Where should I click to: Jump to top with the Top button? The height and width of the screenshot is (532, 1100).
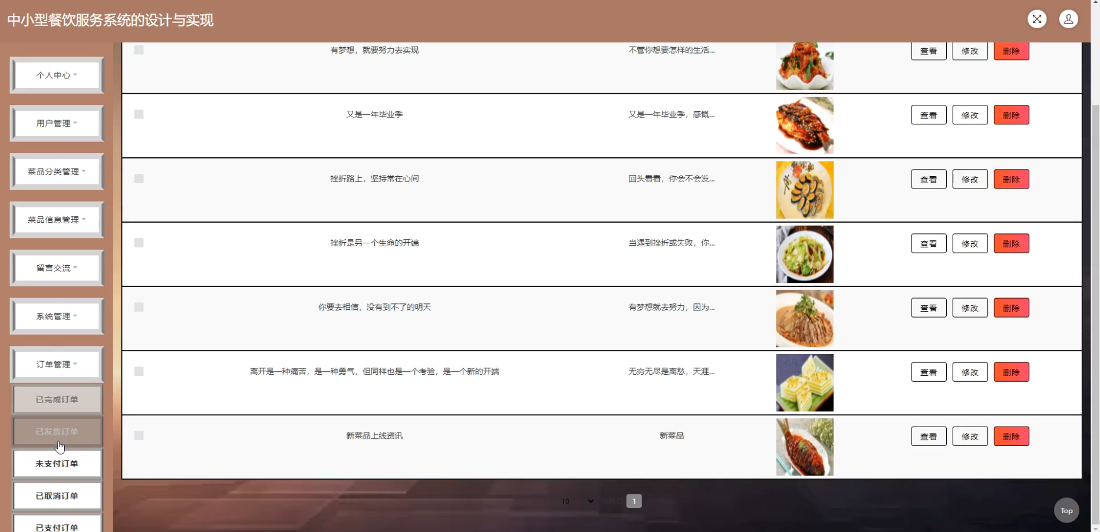point(1066,510)
